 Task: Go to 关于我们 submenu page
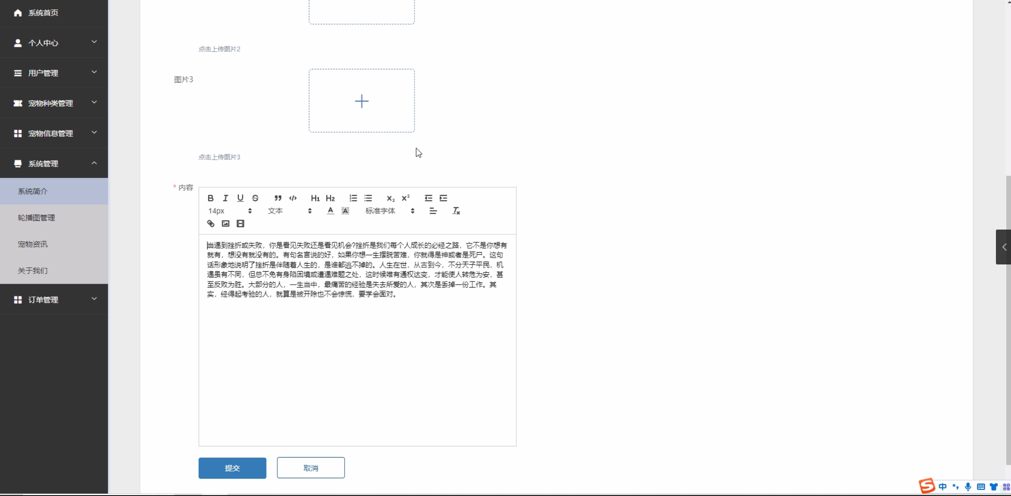pos(33,271)
